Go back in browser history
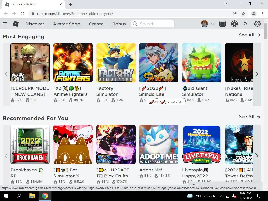The width and height of the screenshot is (268, 201). pyautogui.click(x=6, y=14)
